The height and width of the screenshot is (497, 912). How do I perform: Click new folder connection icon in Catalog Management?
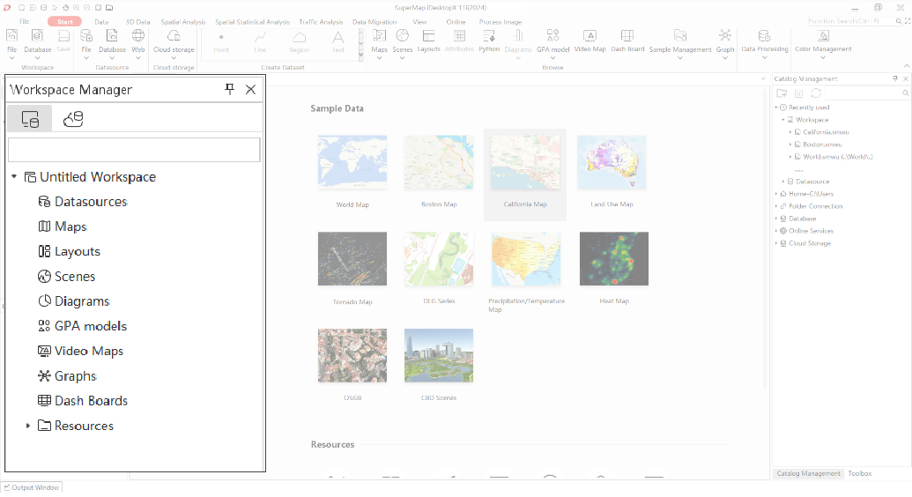point(781,93)
